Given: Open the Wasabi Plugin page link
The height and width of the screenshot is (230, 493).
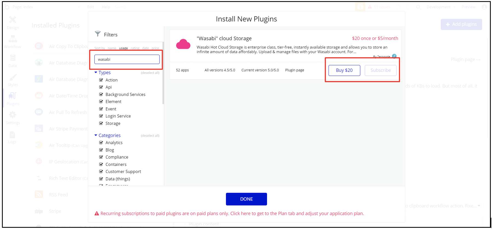Looking at the screenshot, I should (x=295, y=70).
